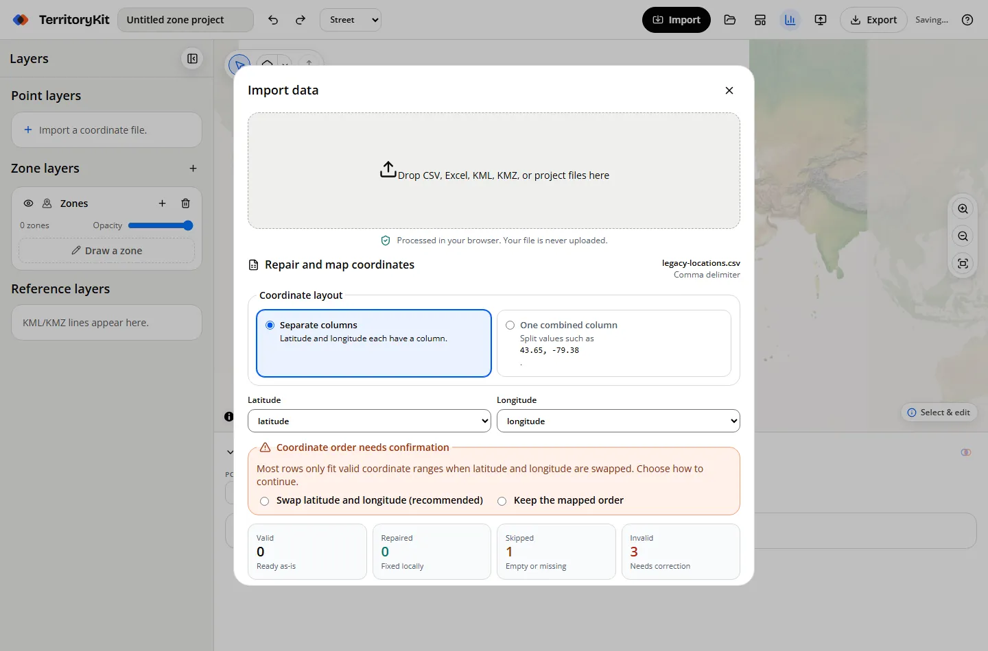988x651 pixels.
Task: Click the Skipped count card
Action: pos(556,552)
